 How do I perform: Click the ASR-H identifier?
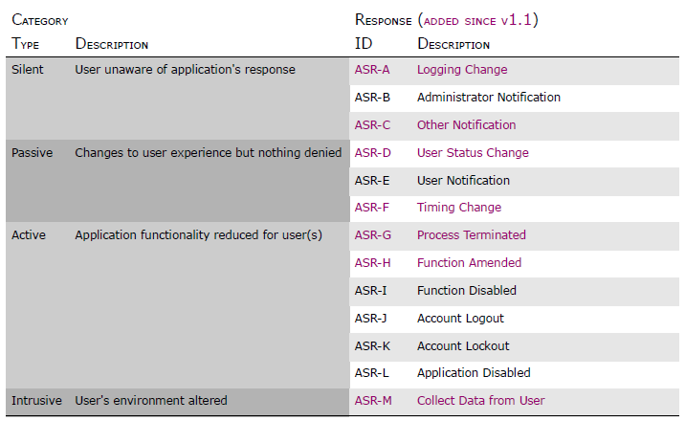tap(372, 263)
